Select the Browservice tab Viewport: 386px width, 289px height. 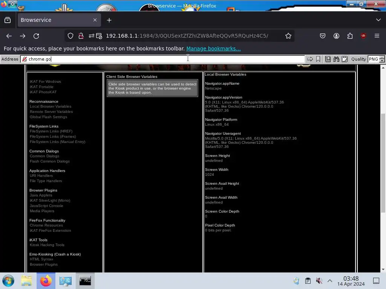point(59,20)
